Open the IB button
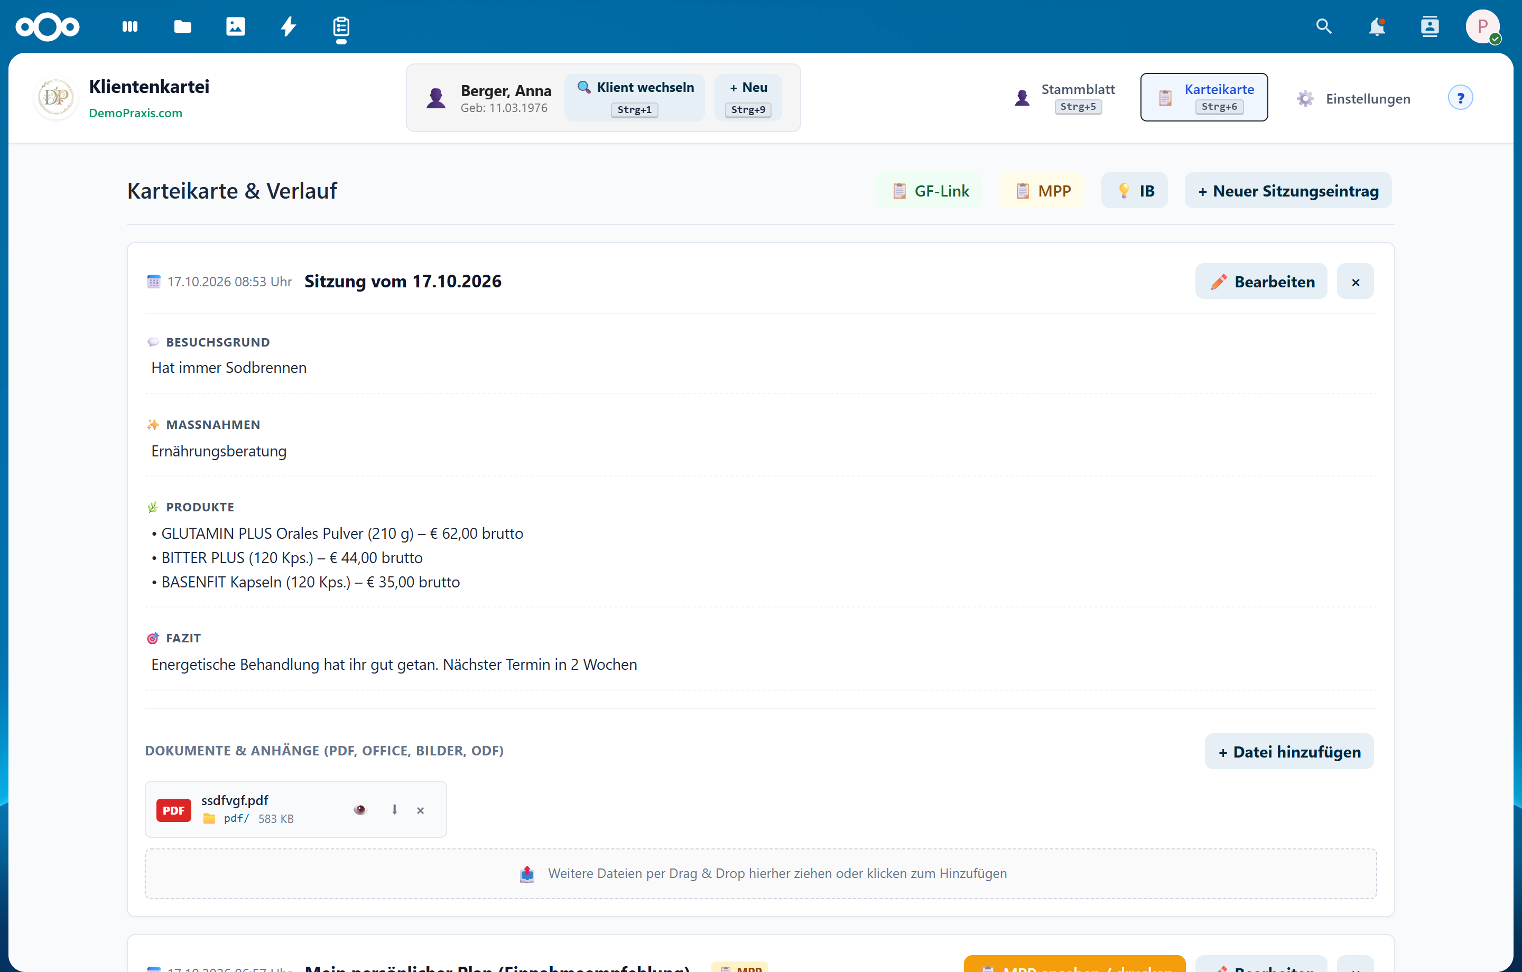Viewport: 1522px width, 972px height. [x=1135, y=191]
